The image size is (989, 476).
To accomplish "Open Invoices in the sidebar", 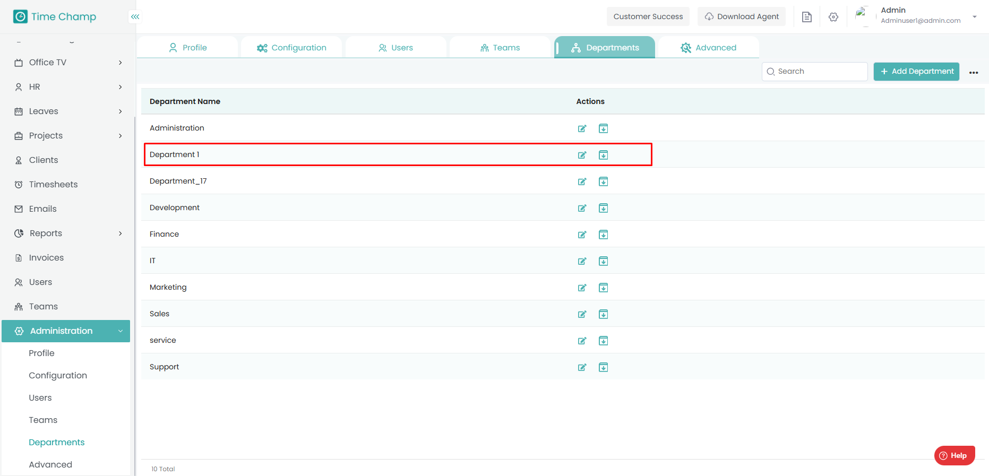I will [x=46, y=258].
